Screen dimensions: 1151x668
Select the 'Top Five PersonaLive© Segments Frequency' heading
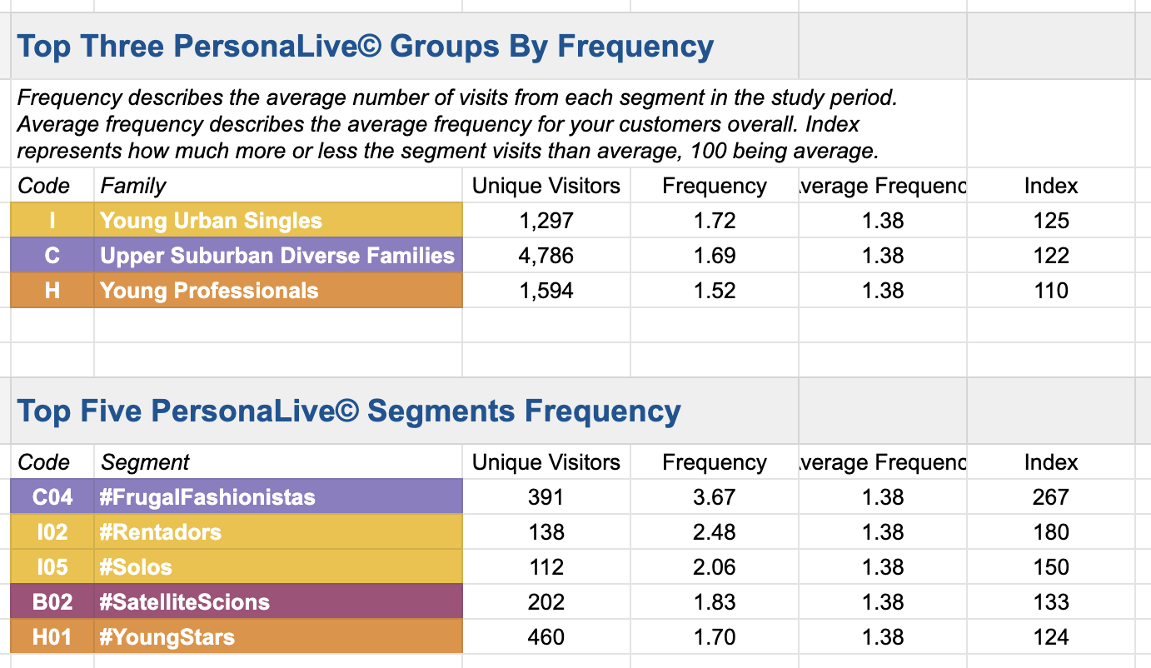(x=349, y=411)
